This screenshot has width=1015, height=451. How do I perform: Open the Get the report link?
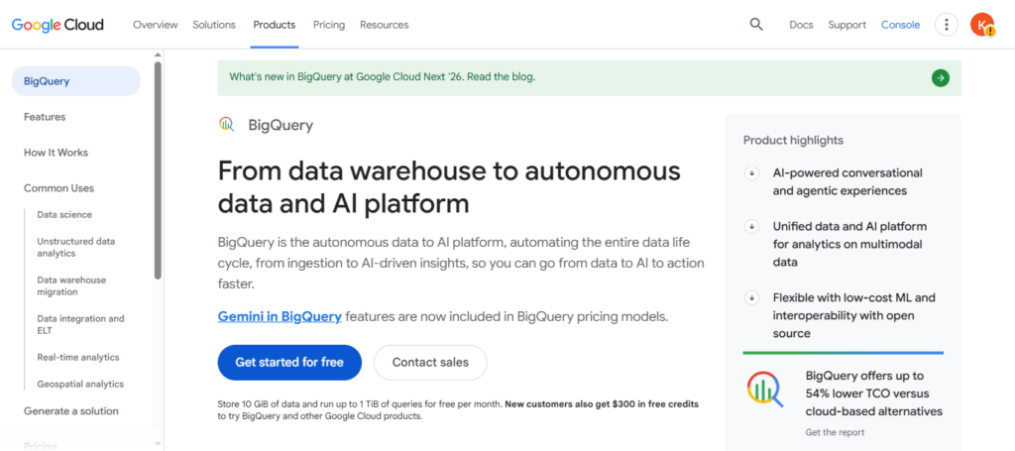[x=835, y=432]
